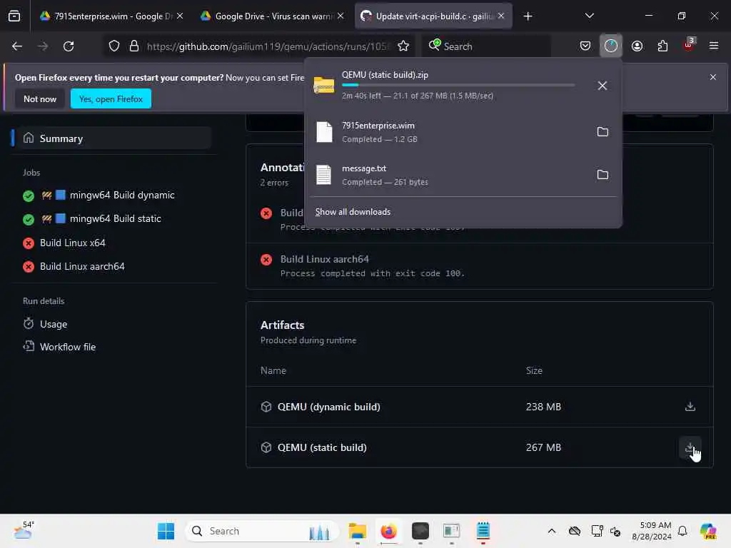Dismiss the Open Firefox notification bar

[713, 77]
